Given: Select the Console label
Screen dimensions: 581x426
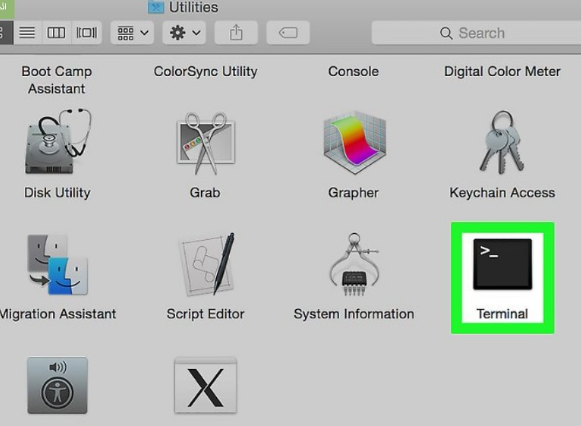Looking at the screenshot, I should [x=354, y=72].
